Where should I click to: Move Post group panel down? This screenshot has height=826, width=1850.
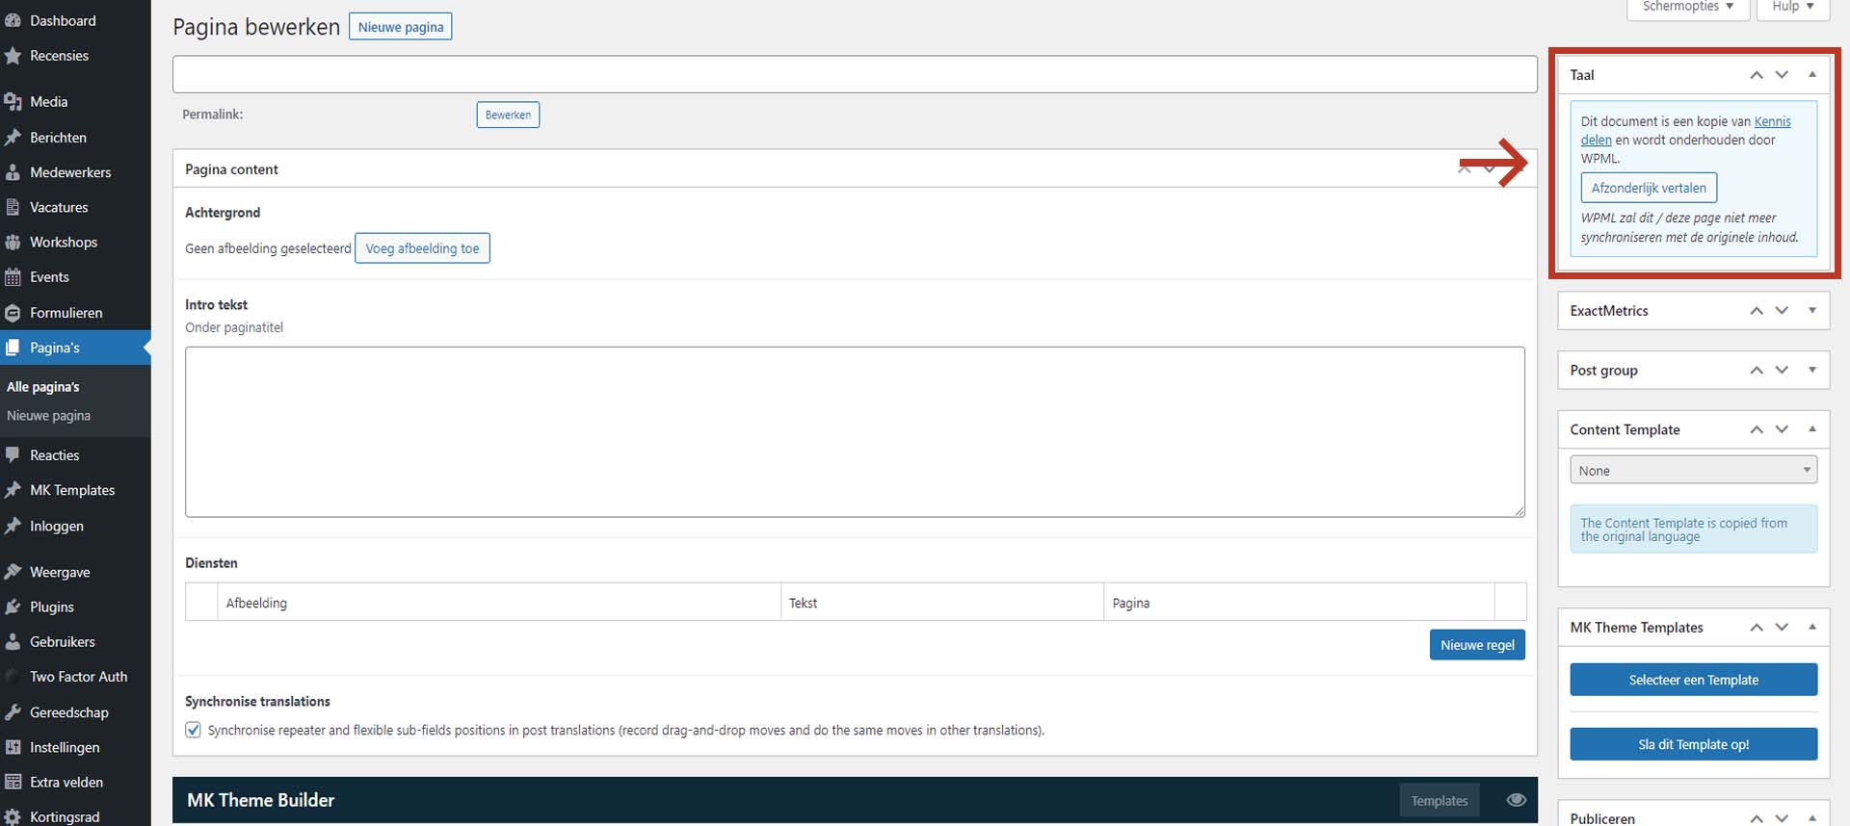pyautogui.click(x=1782, y=370)
